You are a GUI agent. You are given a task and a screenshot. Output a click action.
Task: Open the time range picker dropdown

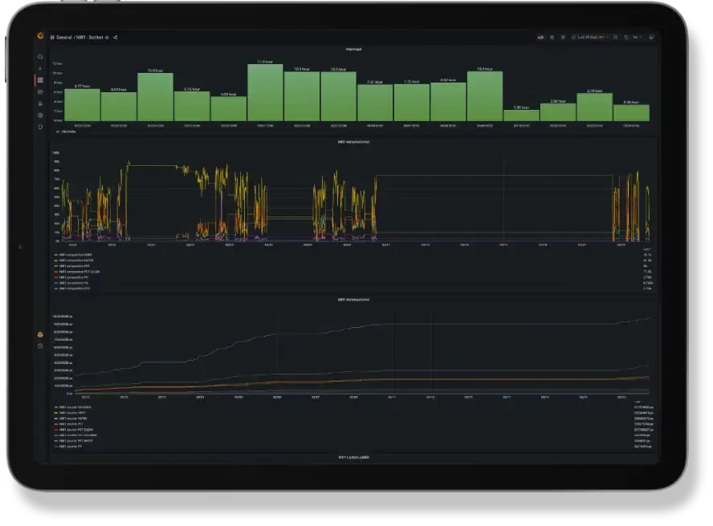point(590,37)
